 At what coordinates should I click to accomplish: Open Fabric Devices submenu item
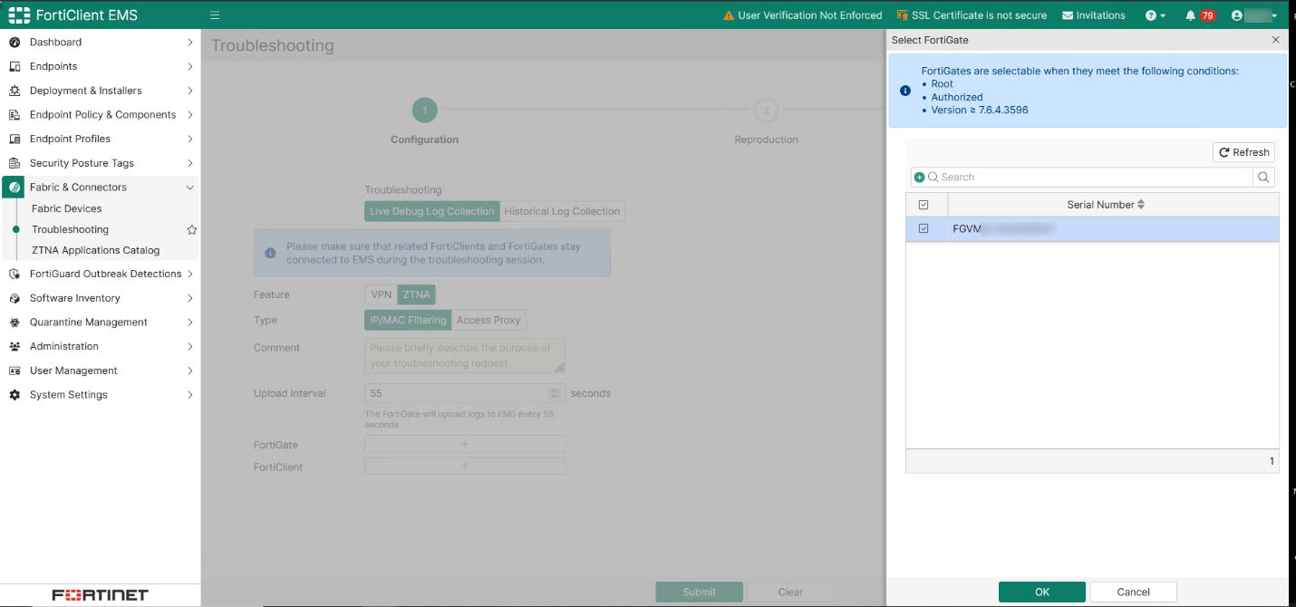67,208
